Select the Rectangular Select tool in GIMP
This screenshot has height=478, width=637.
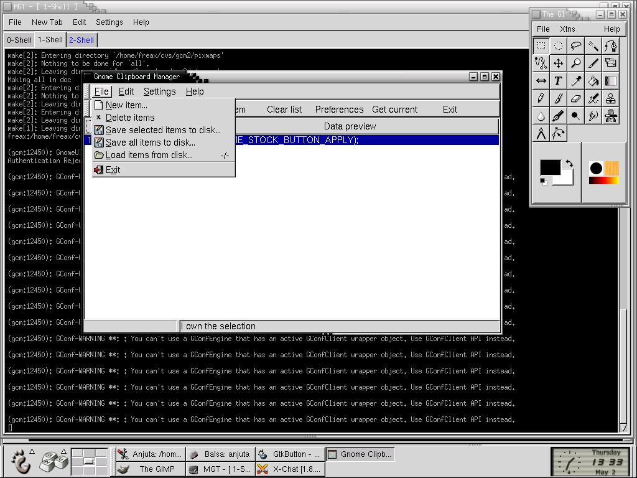[541, 45]
